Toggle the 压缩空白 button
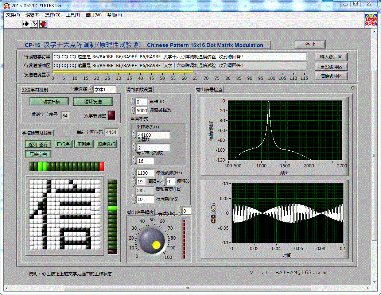 click(x=38, y=154)
